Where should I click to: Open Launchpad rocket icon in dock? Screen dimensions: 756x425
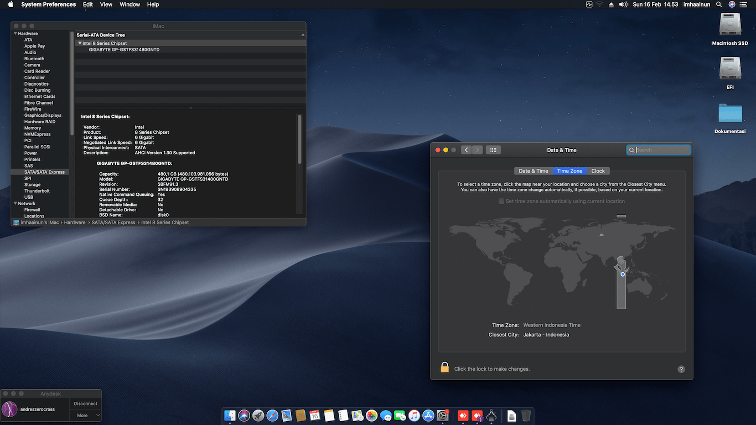258,416
